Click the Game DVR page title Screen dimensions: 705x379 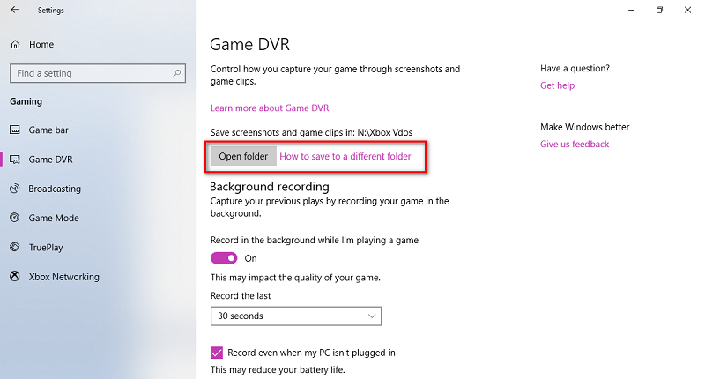coord(249,44)
